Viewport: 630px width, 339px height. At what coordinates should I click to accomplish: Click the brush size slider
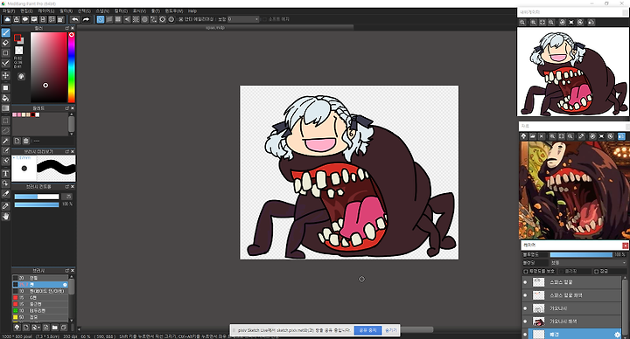37,197
